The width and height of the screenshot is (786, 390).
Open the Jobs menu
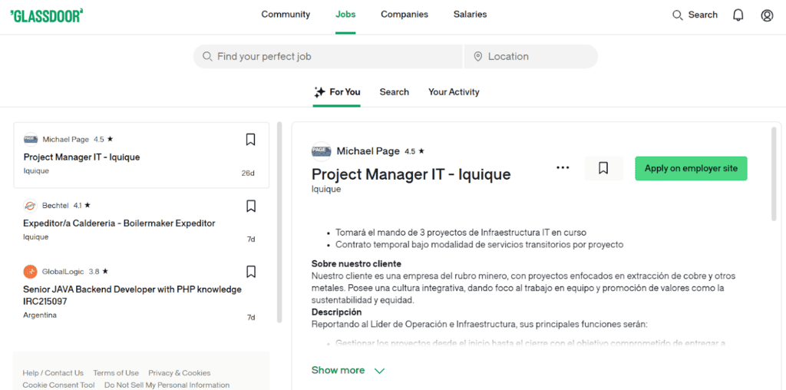pos(345,15)
